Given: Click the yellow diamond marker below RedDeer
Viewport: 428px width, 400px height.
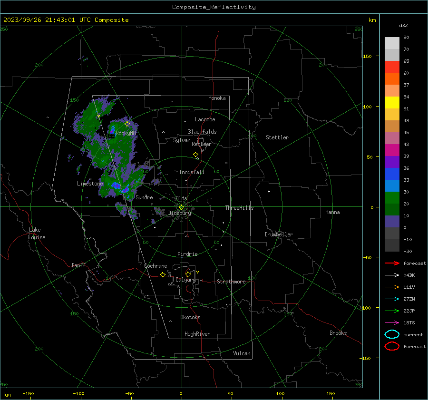Looking at the screenshot, I should [196, 155].
